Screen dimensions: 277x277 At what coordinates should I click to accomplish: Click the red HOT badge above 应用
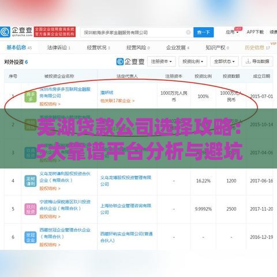(238, 29)
